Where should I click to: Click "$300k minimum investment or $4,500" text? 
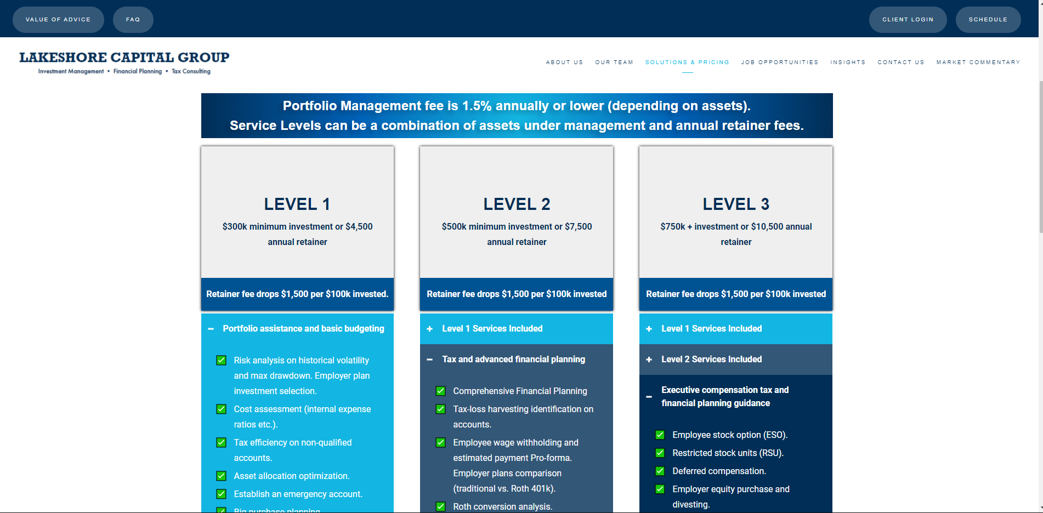297,226
